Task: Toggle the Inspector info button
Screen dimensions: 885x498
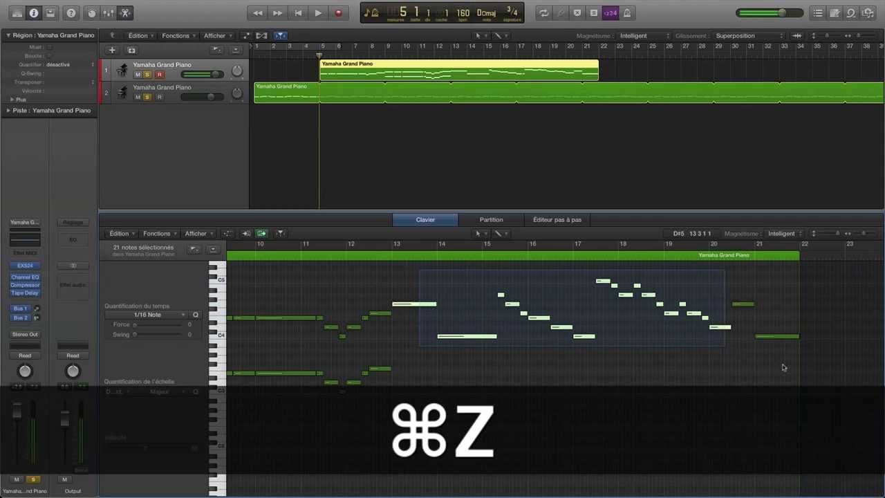Action: tap(33, 13)
